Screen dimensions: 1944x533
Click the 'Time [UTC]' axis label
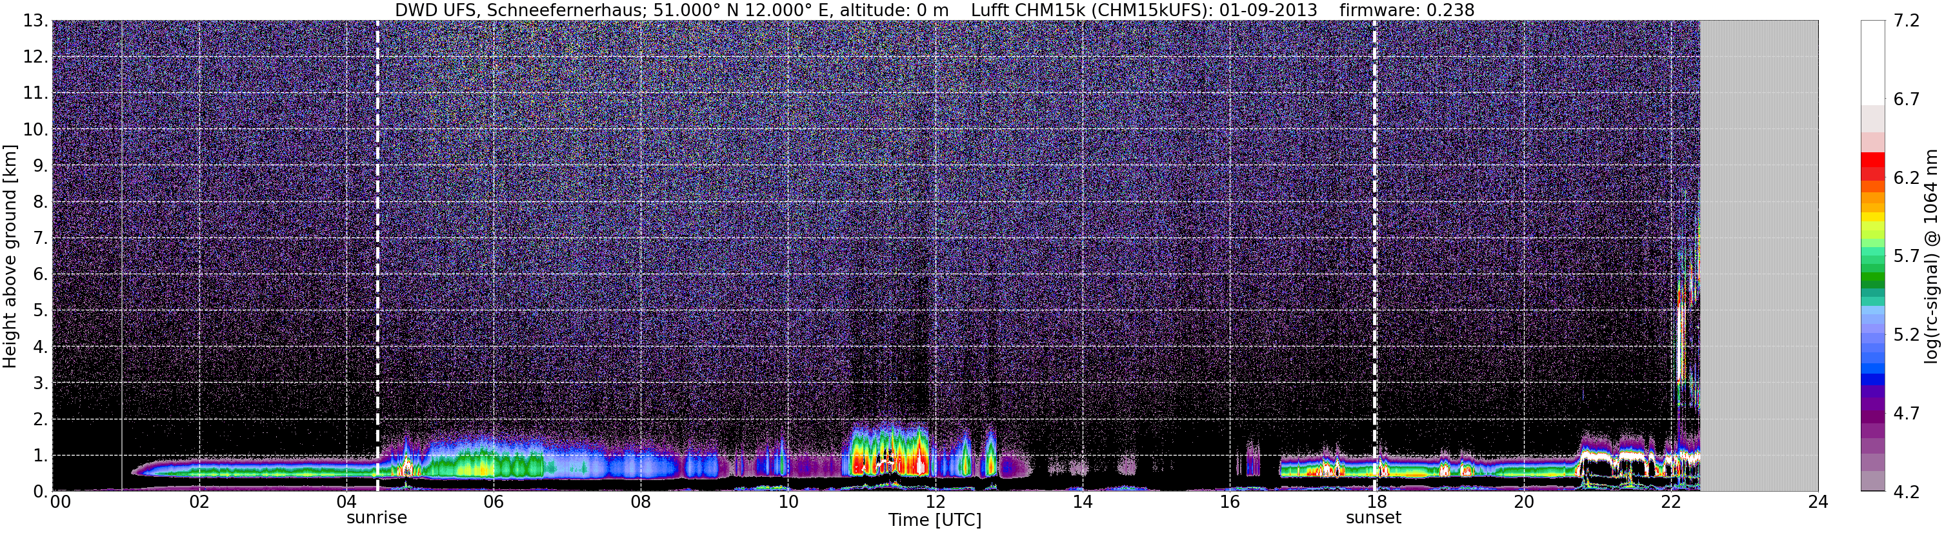point(935,520)
